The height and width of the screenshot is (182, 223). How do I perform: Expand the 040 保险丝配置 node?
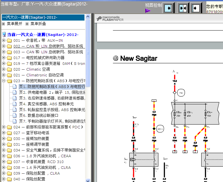pos(4,179)
